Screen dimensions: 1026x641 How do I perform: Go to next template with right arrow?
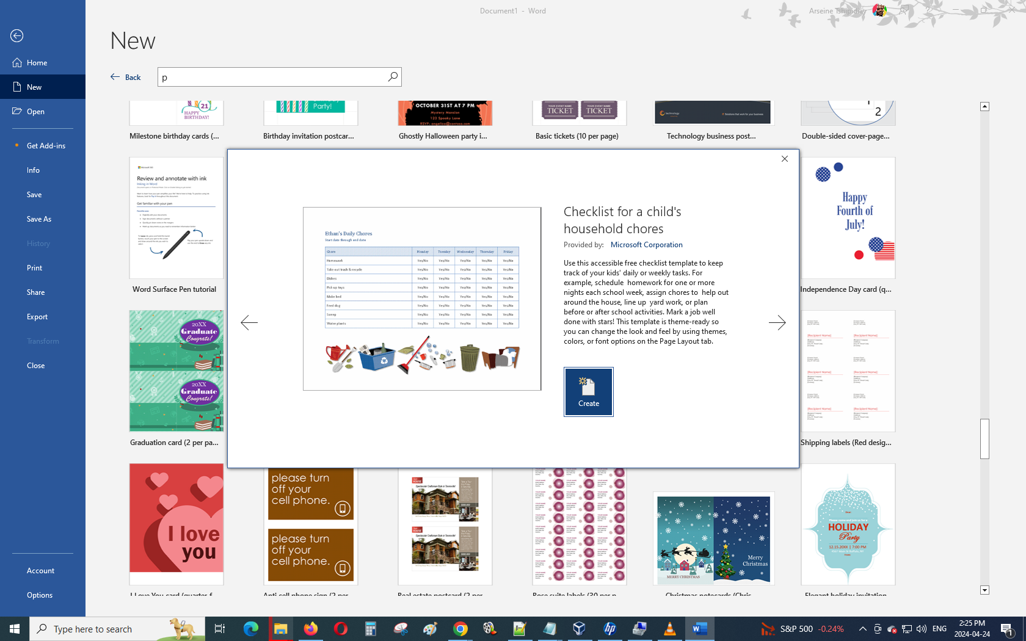pos(777,322)
